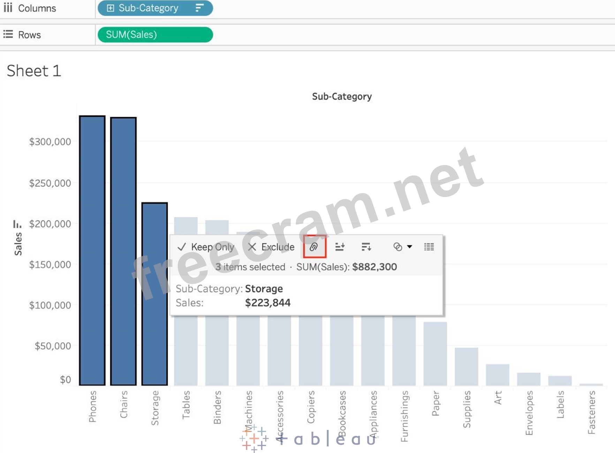Open View Data table icon in tooltip

tap(429, 247)
